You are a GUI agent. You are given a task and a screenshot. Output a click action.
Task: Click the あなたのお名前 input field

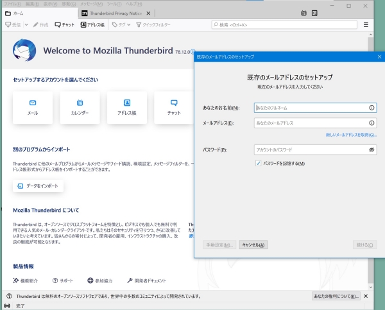[315, 108]
